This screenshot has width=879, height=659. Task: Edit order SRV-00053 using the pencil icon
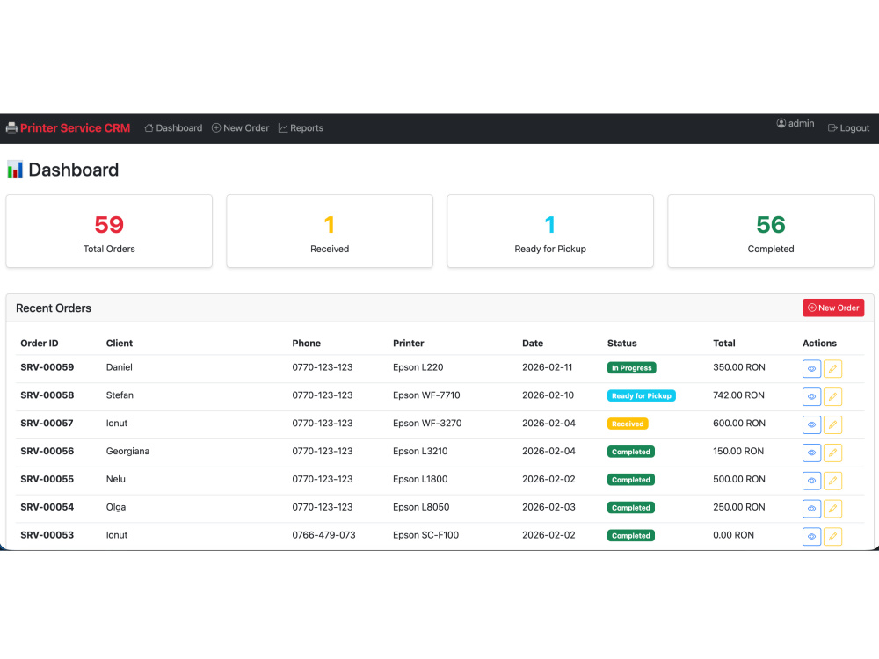[832, 536]
